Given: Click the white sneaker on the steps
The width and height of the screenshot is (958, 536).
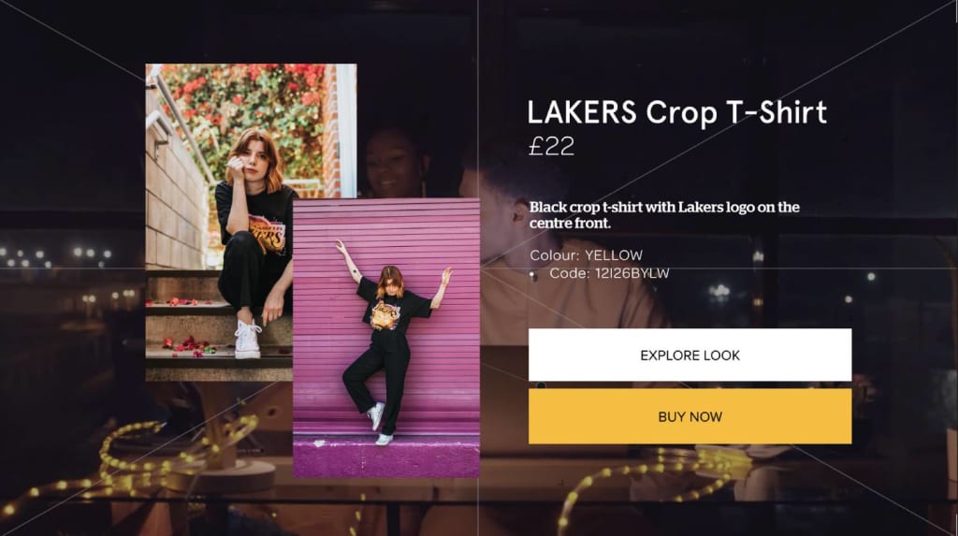Looking at the screenshot, I should pyautogui.click(x=247, y=340).
